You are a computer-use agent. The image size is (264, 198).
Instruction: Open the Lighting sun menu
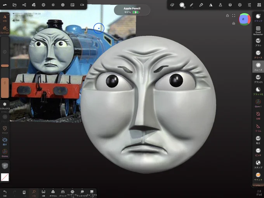53,5
